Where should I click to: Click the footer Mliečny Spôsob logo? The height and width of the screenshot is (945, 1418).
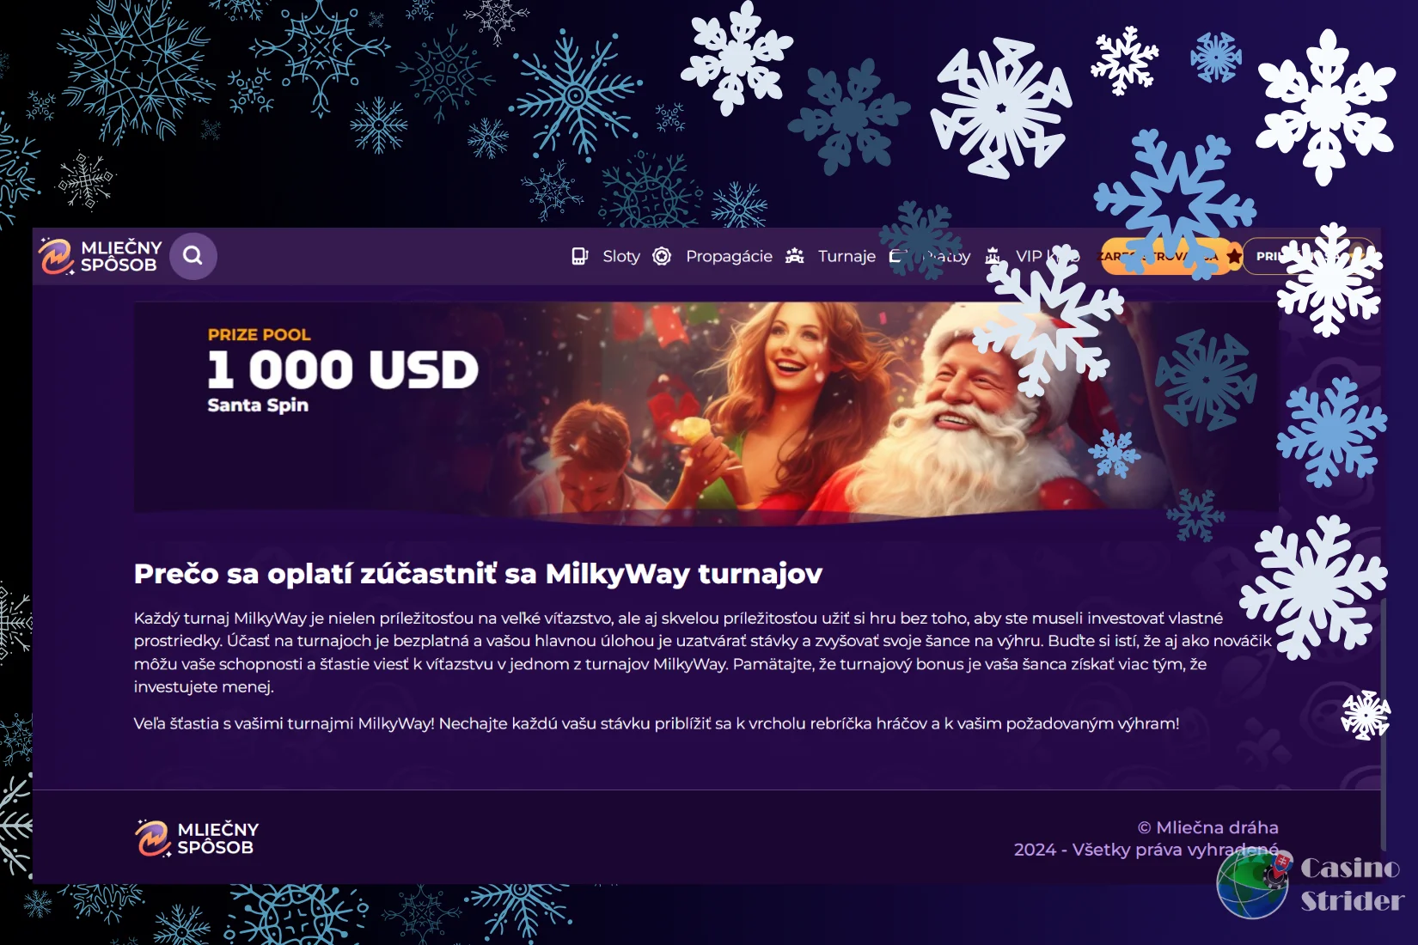pos(197,838)
